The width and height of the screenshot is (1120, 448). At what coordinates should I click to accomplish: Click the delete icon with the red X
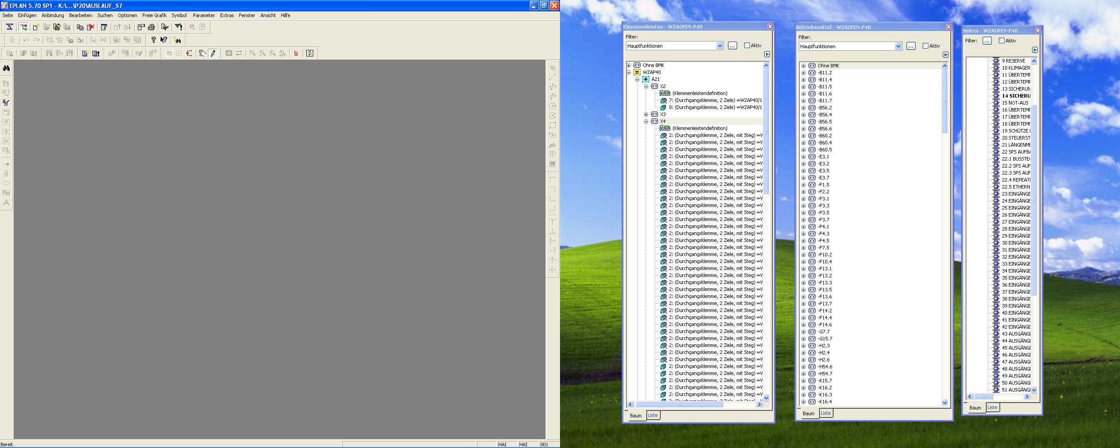[91, 27]
